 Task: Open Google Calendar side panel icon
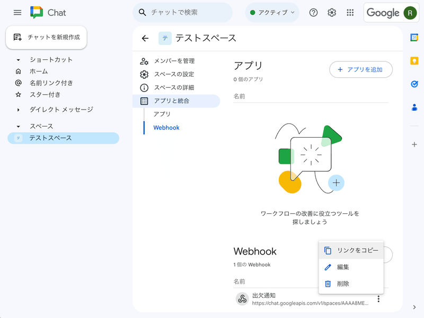[x=414, y=38]
